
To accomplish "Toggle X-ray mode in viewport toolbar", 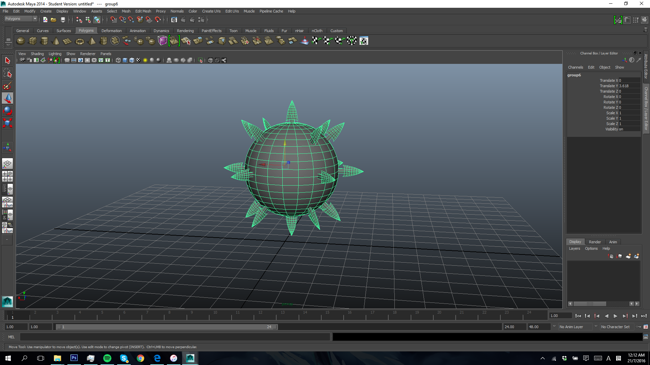I will tap(210, 60).
